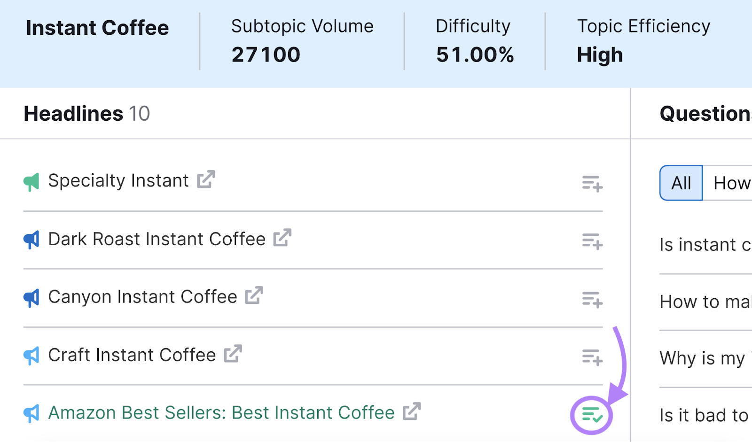Open Craft Instant Coffee external link icon

(233, 354)
